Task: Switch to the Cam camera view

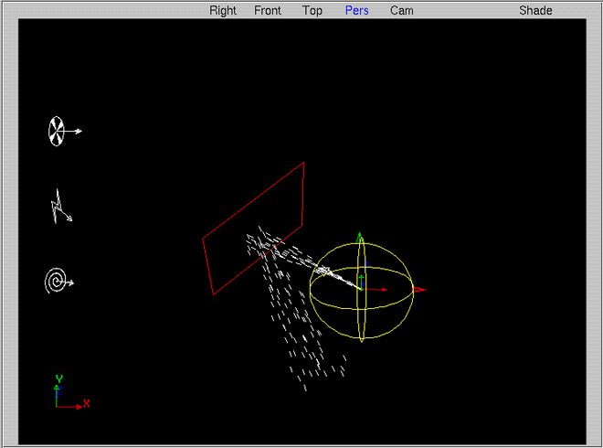Action: [401, 10]
